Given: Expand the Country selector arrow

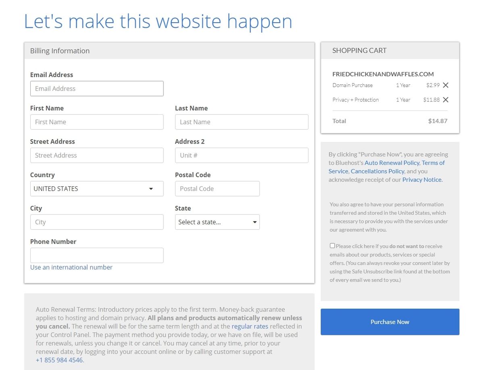Looking at the screenshot, I should click(x=151, y=188).
